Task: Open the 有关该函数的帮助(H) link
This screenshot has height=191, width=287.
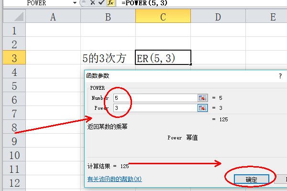Action: 115,179
